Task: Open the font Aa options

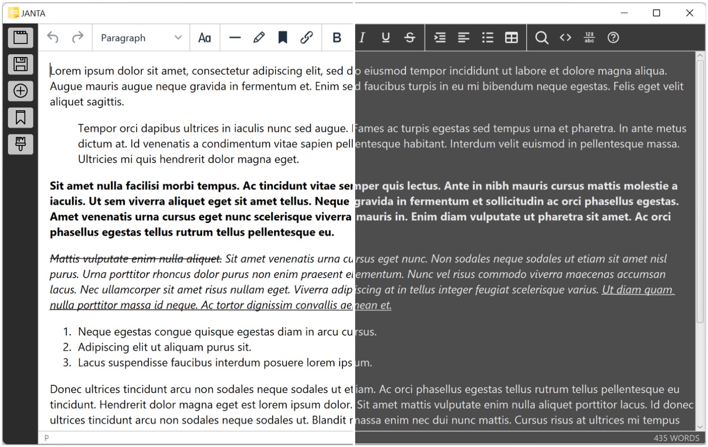Action: (204, 38)
